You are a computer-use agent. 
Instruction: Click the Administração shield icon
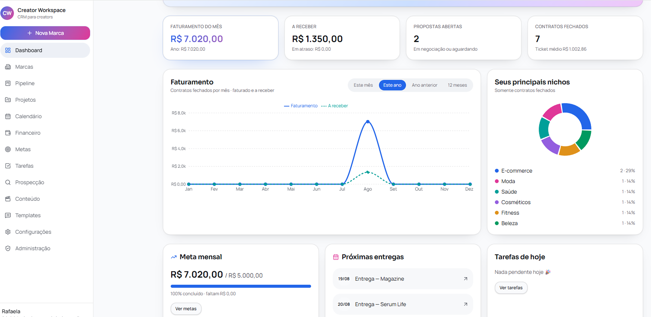tap(8, 248)
